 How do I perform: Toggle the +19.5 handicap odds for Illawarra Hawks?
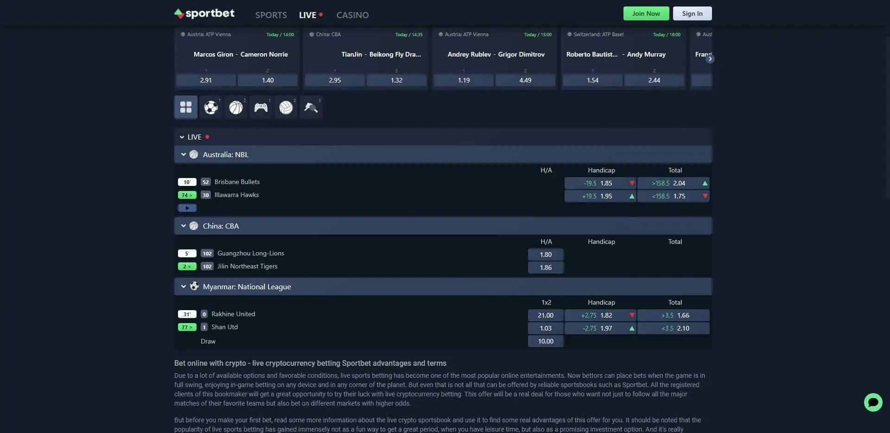tap(601, 196)
